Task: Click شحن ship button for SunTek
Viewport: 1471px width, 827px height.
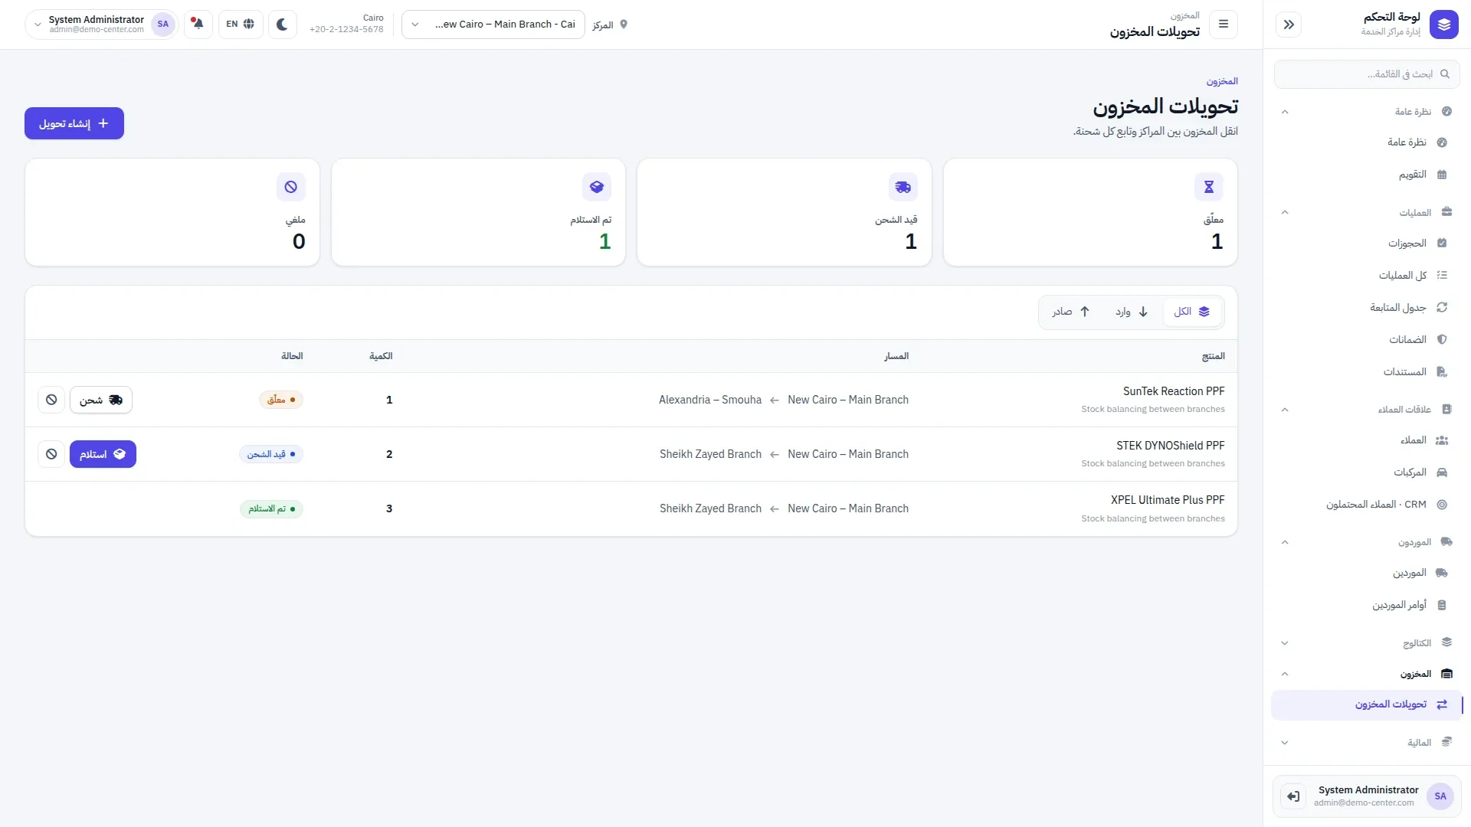Action: (x=101, y=400)
